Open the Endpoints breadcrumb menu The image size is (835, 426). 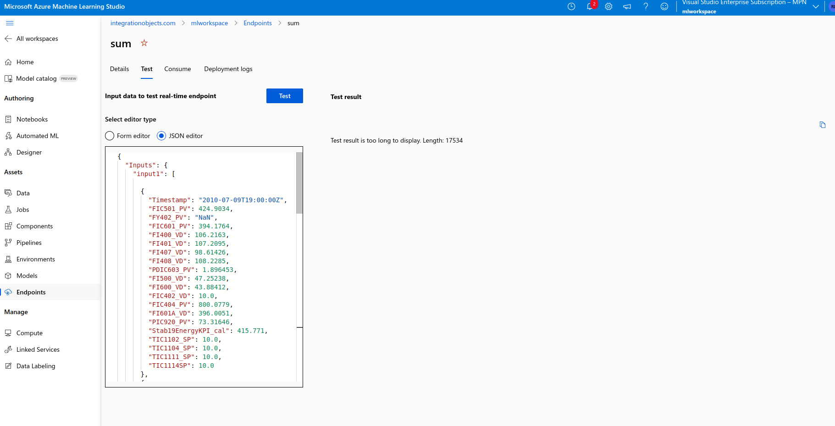tap(257, 23)
